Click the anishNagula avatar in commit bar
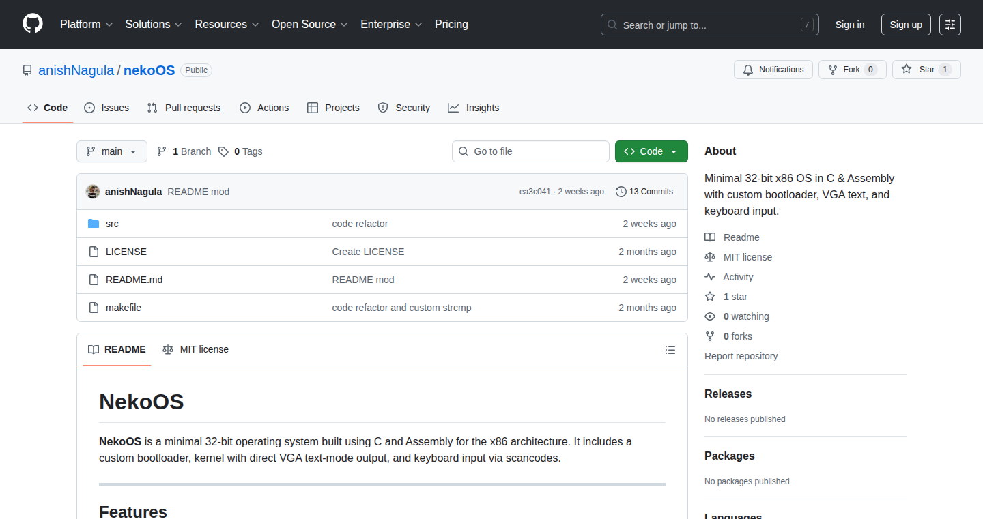The width and height of the screenshot is (983, 519). (93, 192)
